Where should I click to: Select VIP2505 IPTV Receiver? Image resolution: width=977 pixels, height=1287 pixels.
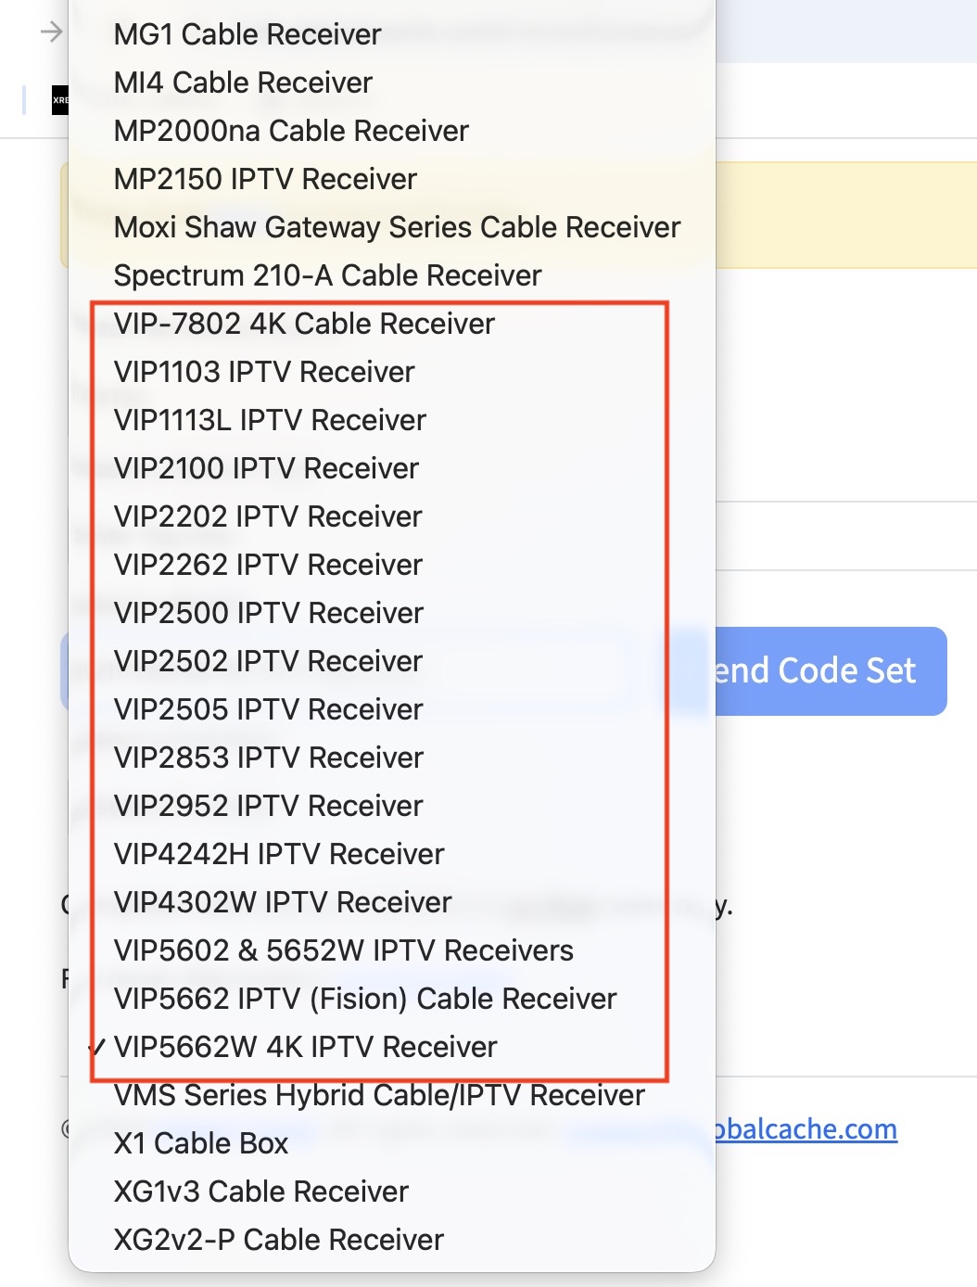[268, 709]
